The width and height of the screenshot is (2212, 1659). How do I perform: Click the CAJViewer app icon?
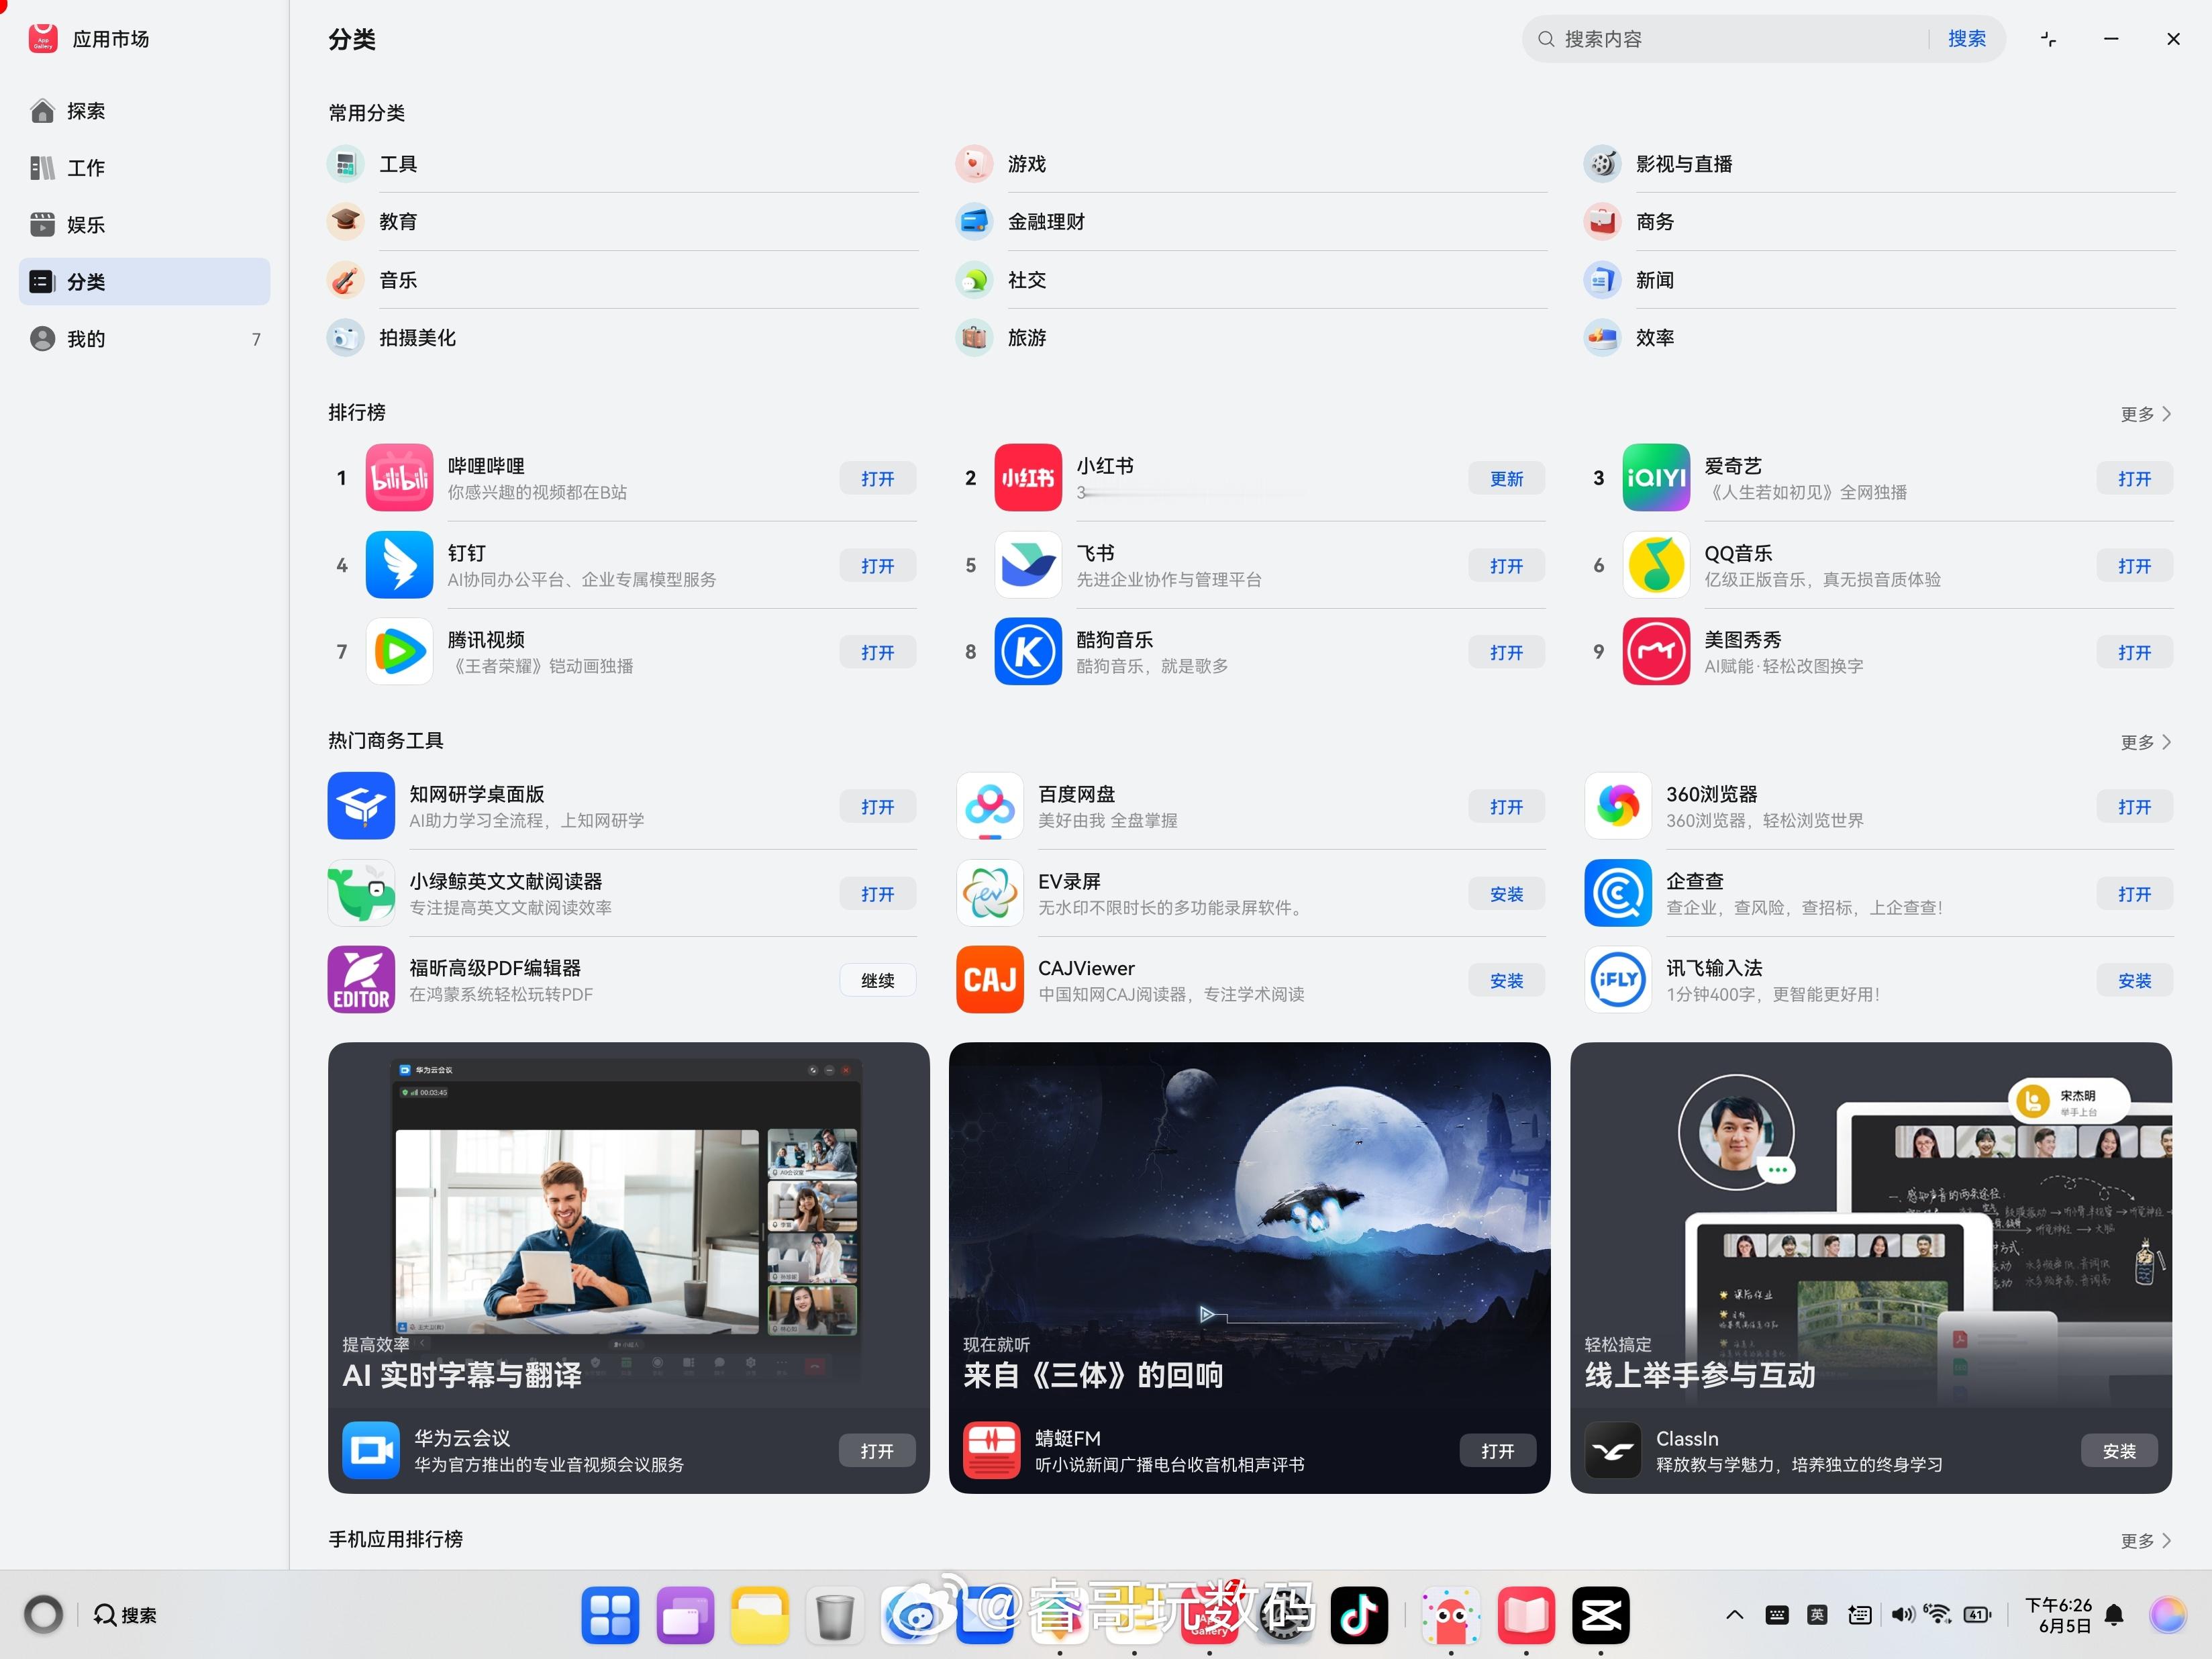point(989,980)
